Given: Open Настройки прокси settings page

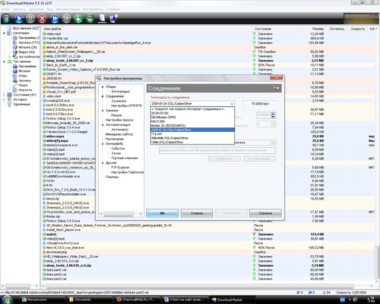Looking at the screenshot, I should pyautogui.click(x=119, y=120).
